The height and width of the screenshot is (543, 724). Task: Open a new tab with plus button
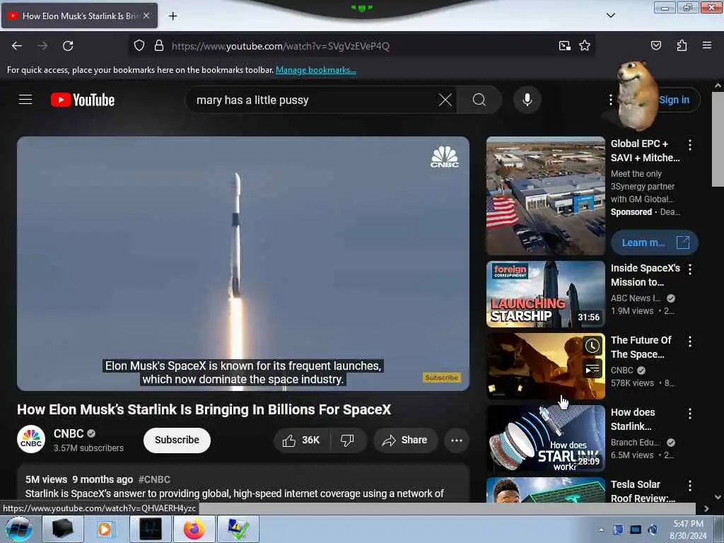pyautogui.click(x=173, y=16)
